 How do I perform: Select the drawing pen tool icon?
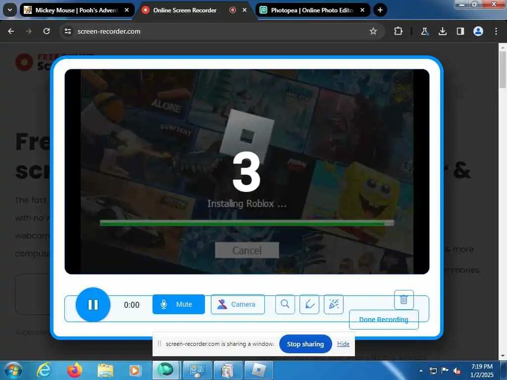pos(309,304)
